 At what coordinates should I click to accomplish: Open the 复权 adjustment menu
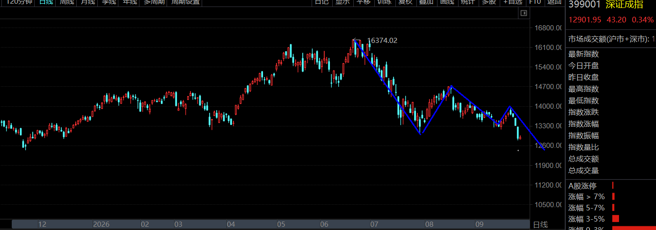tap(405, 2)
